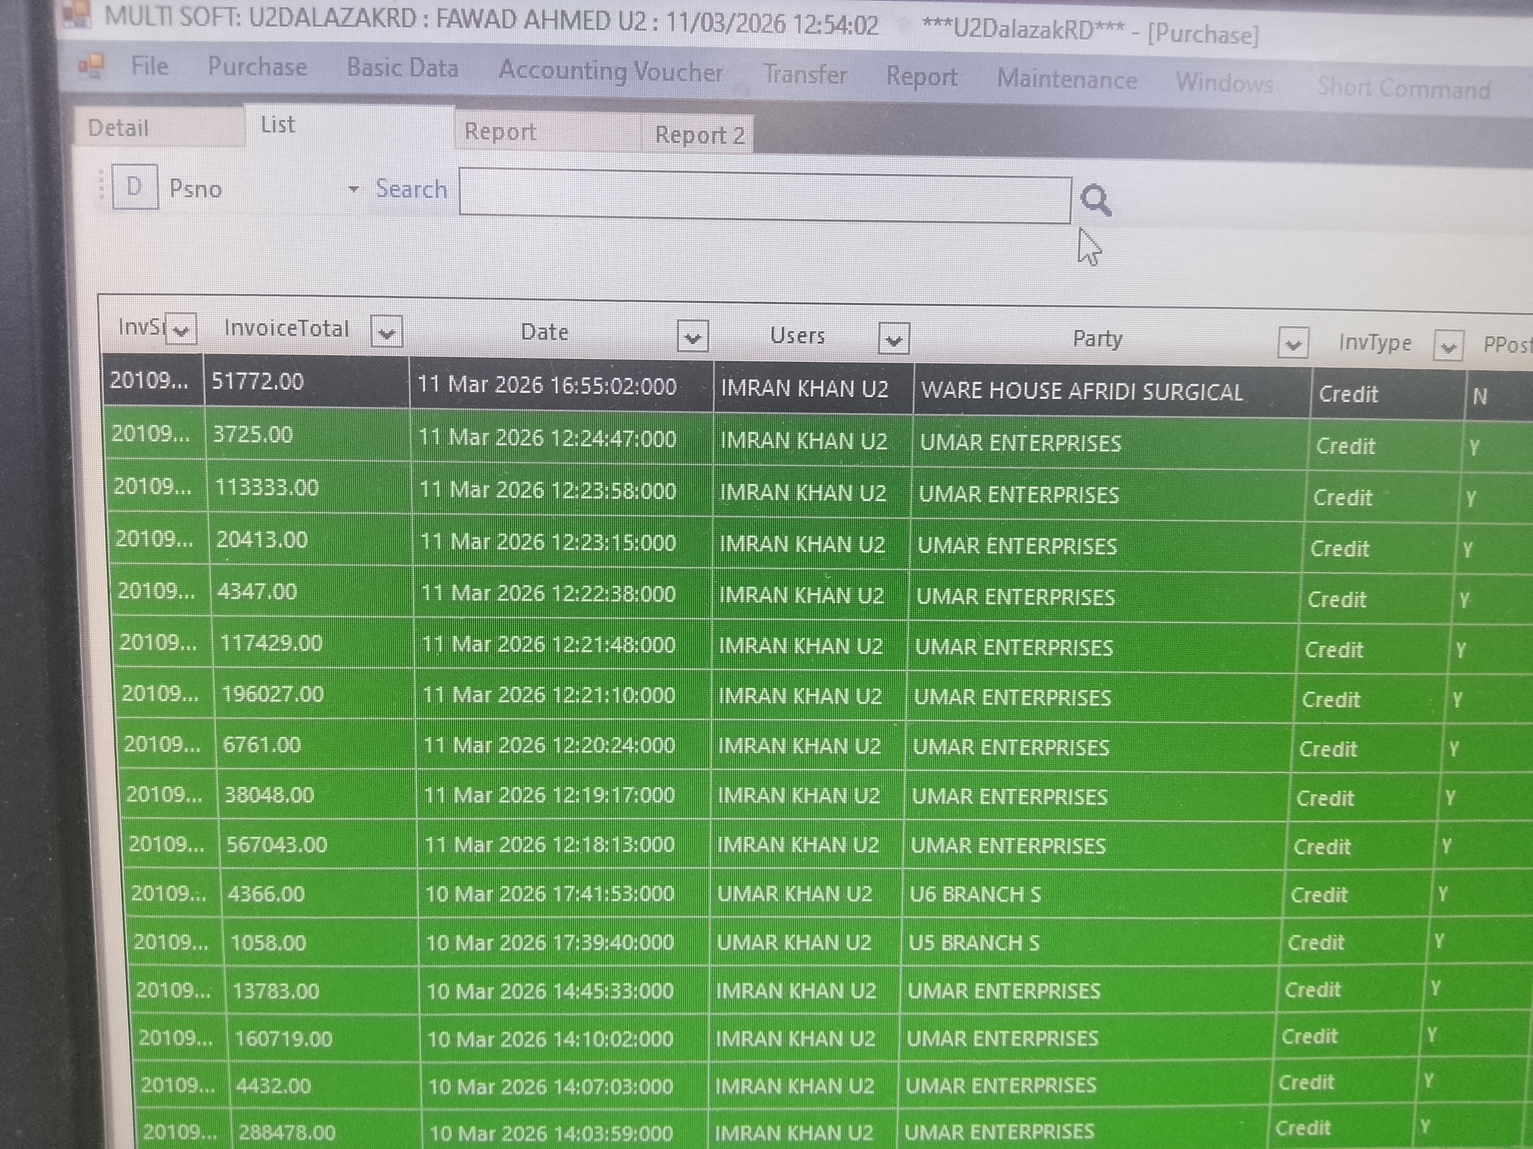This screenshot has height=1149, width=1533.
Task: Click the Party column header
Action: (x=1097, y=339)
